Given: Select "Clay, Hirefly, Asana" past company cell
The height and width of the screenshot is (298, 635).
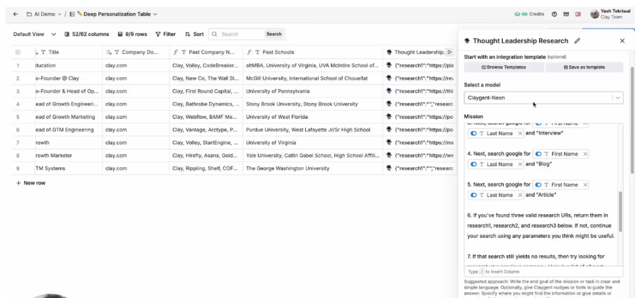Looking at the screenshot, I should [x=206, y=155].
